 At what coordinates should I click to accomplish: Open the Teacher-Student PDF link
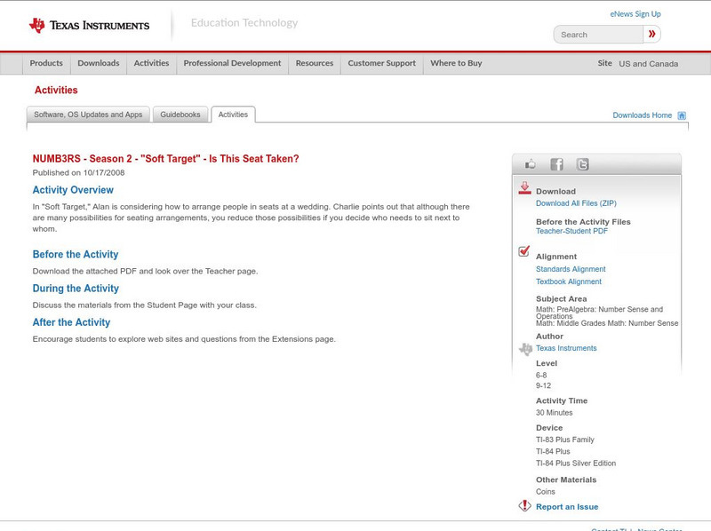571,232
